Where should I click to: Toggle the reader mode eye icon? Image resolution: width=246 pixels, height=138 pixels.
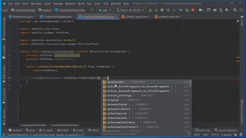coord(238,21)
